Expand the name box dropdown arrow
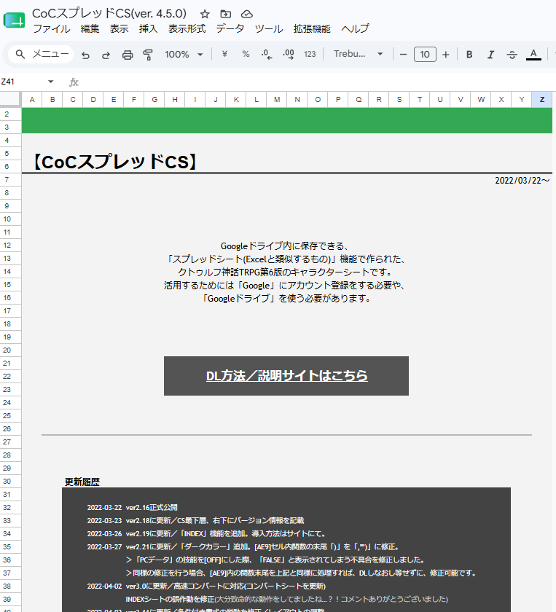Screen dimensions: 556x612 (51, 82)
